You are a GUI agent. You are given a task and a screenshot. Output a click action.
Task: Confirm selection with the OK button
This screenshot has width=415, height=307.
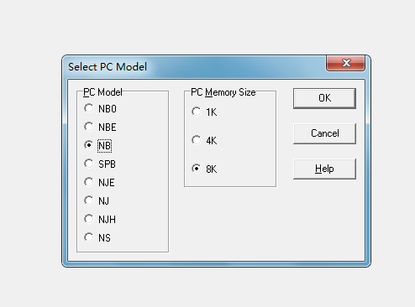tap(324, 98)
